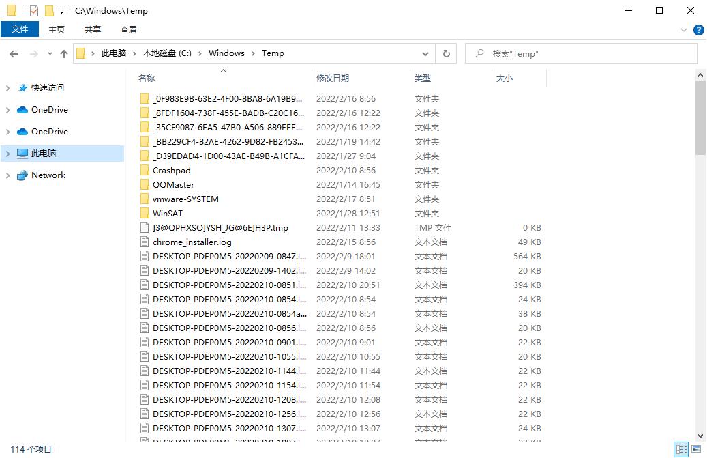
Task: Click the Back navigation arrow
Action: [x=14, y=53]
